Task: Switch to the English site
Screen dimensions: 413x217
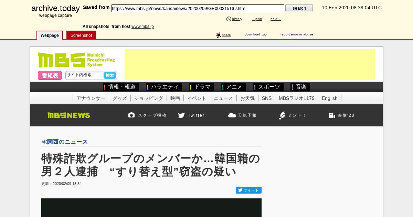Action: 330,98
